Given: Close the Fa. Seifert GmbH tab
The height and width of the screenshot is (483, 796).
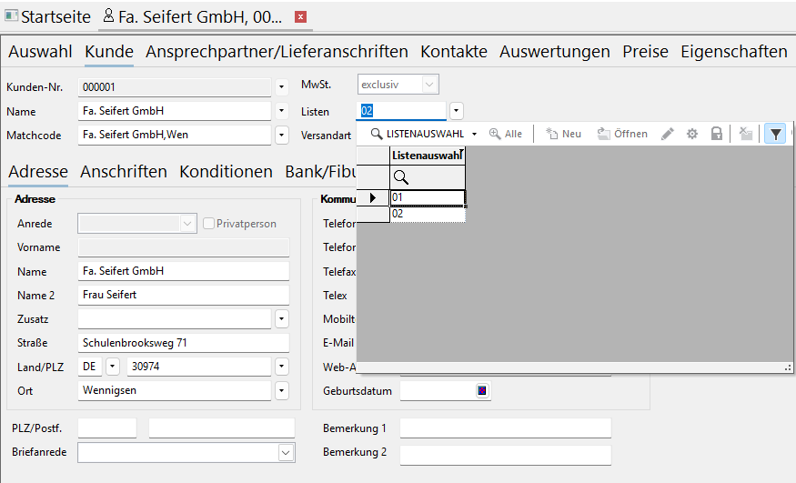Looking at the screenshot, I should [x=300, y=16].
